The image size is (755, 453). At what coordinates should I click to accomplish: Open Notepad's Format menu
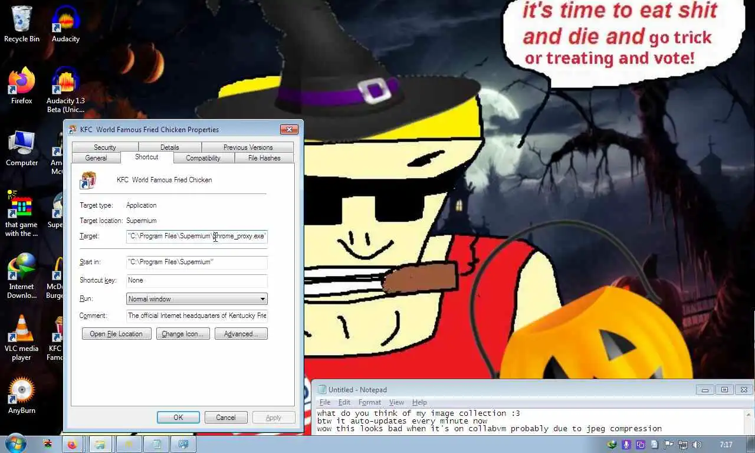point(370,402)
